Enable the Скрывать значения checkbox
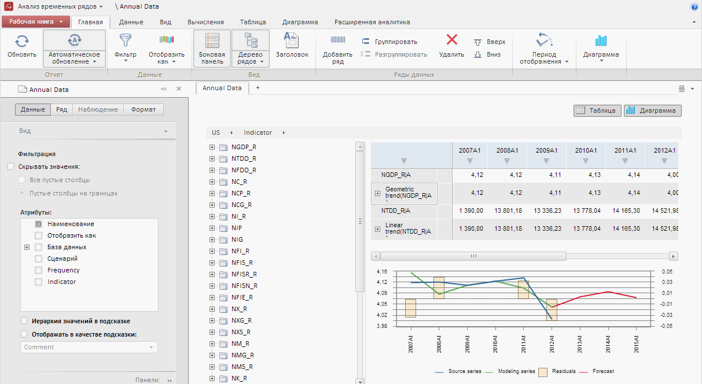Viewport: 702px width, 384px height. (x=11, y=167)
